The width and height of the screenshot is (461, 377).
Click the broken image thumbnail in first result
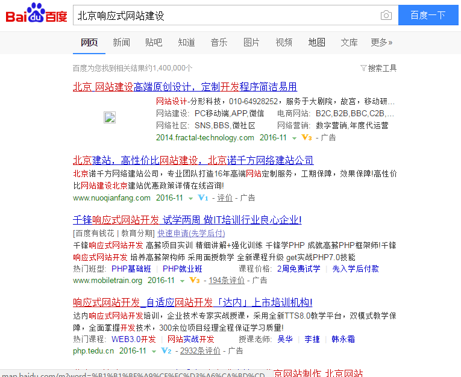click(110, 117)
